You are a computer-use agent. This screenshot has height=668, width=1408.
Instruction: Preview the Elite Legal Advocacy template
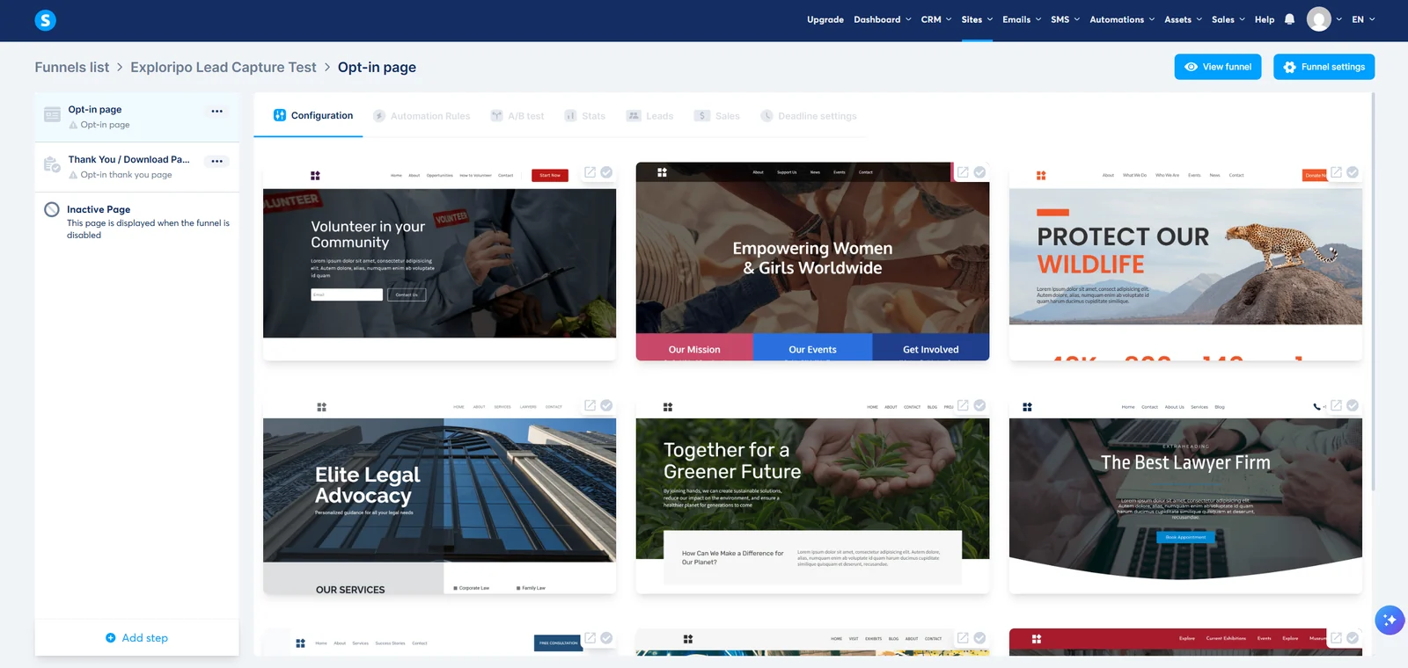tap(590, 405)
